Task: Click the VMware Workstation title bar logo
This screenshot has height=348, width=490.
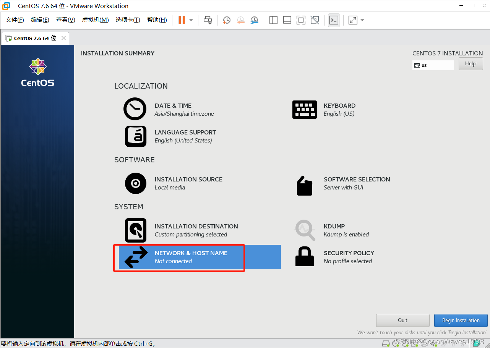Action: point(6,6)
